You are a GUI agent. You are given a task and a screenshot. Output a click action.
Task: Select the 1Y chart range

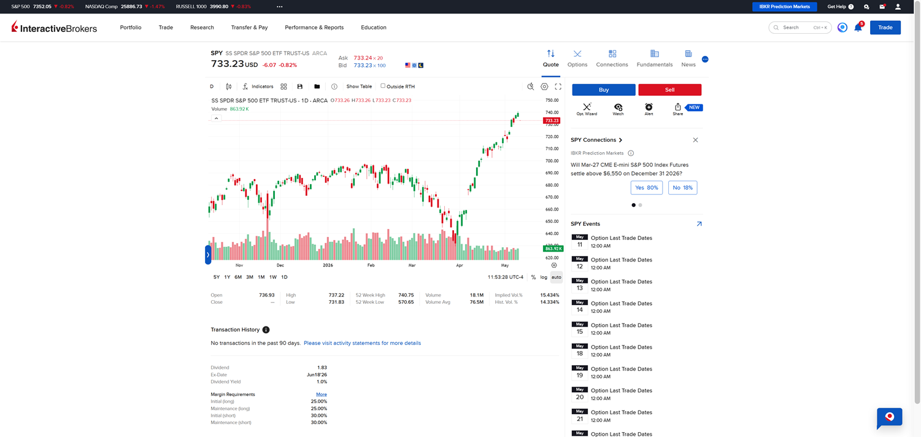(x=227, y=277)
